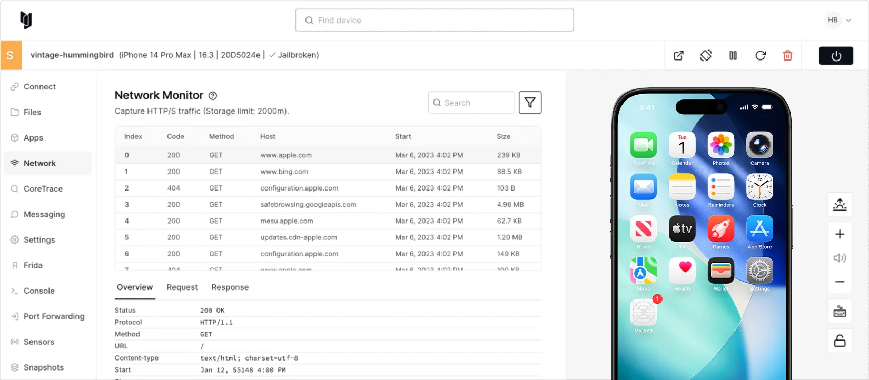
Task: Restart the device with refresh icon
Action: 761,55
